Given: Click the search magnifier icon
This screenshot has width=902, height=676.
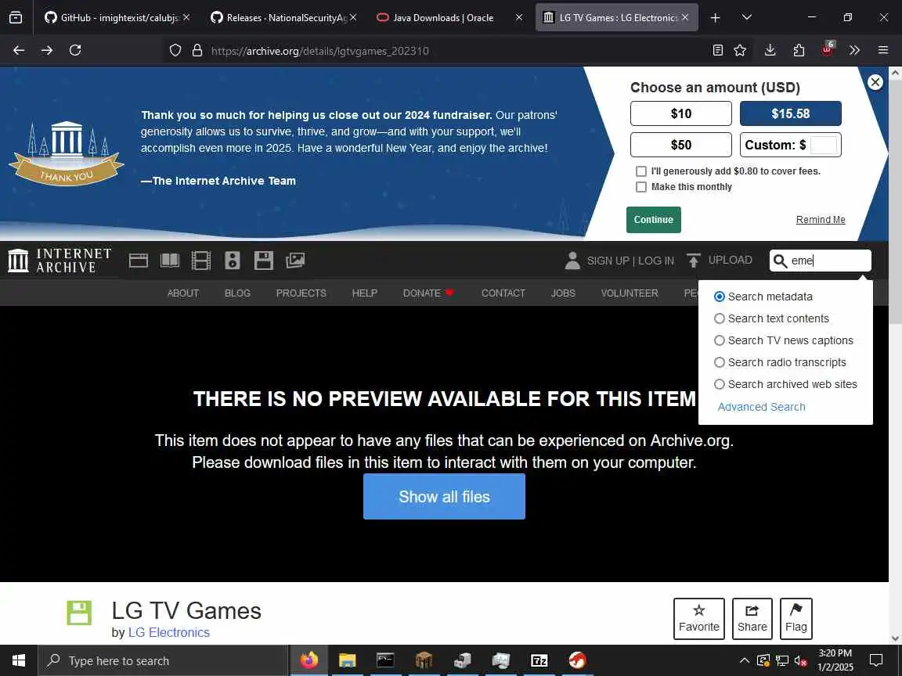Looking at the screenshot, I should click(780, 261).
